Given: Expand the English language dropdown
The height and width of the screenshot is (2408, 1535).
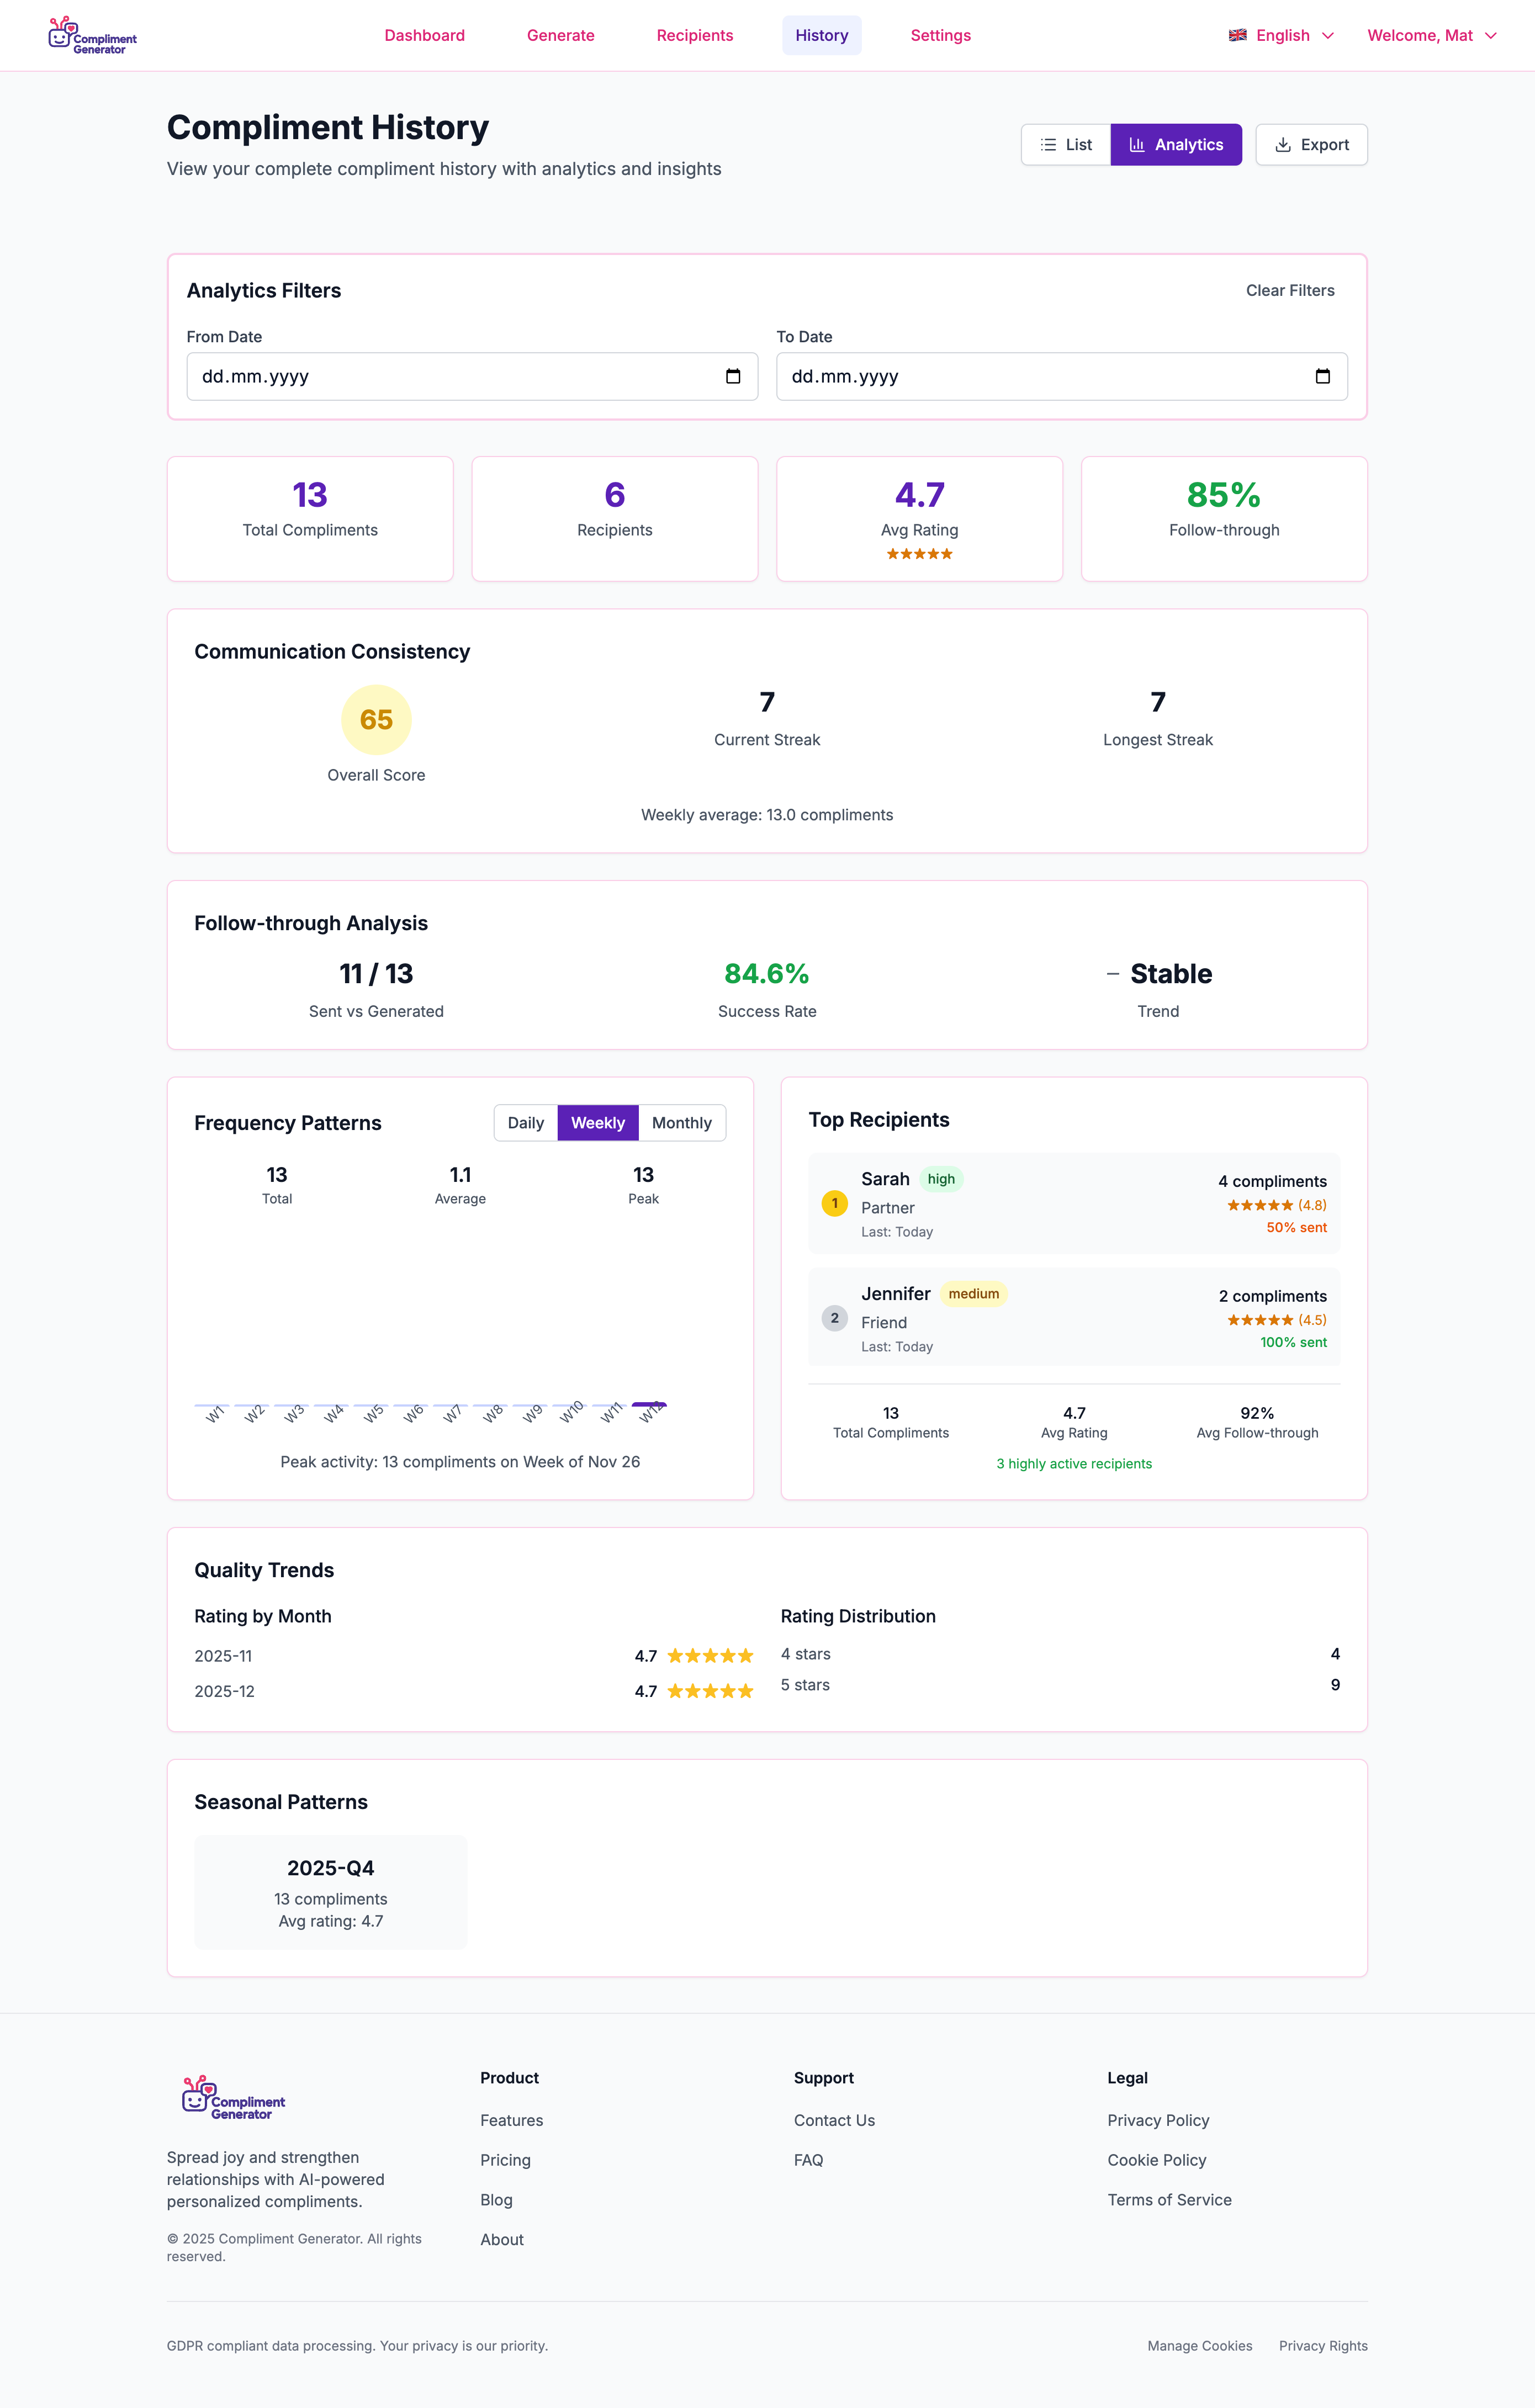Looking at the screenshot, I should pyautogui.click(x=1281, y=35).
